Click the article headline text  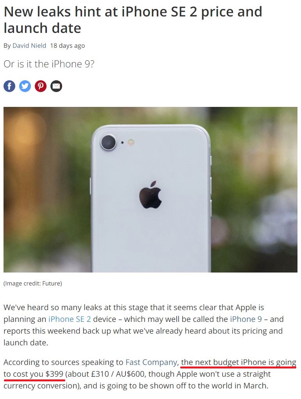coord(133,20)
